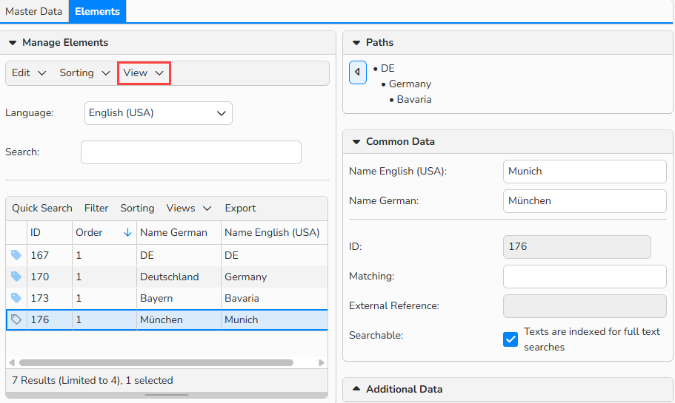Click the Name English (USA) field with Munich
The width and height of the screenshot is (675, 403).
click(x=585, y=172)
